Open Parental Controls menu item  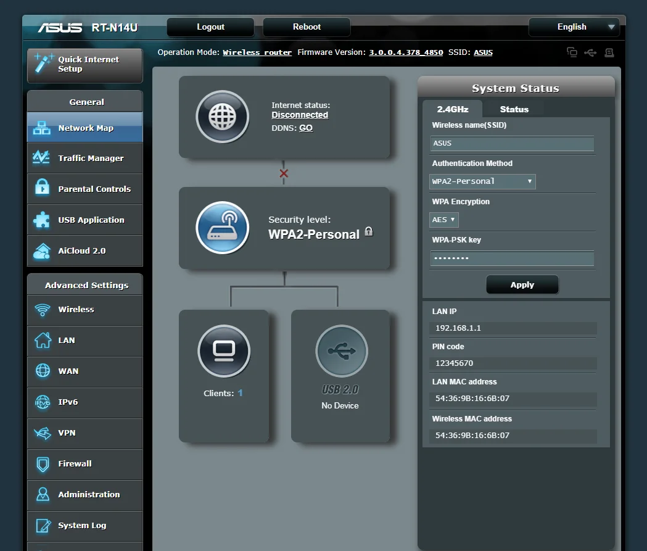[x=84, y=189]
